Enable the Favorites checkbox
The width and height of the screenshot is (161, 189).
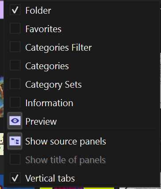(15, 28)
